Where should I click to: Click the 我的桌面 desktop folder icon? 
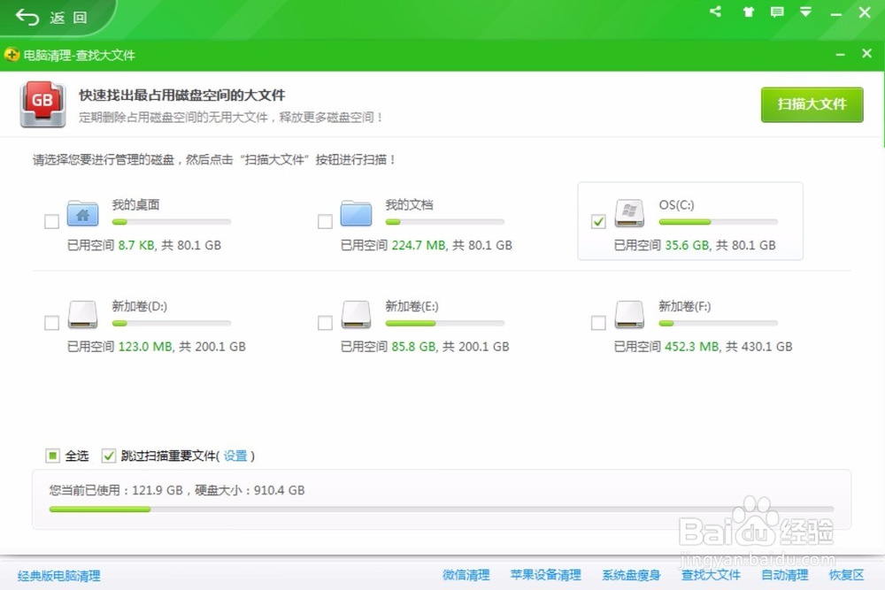tap(82, 213)
